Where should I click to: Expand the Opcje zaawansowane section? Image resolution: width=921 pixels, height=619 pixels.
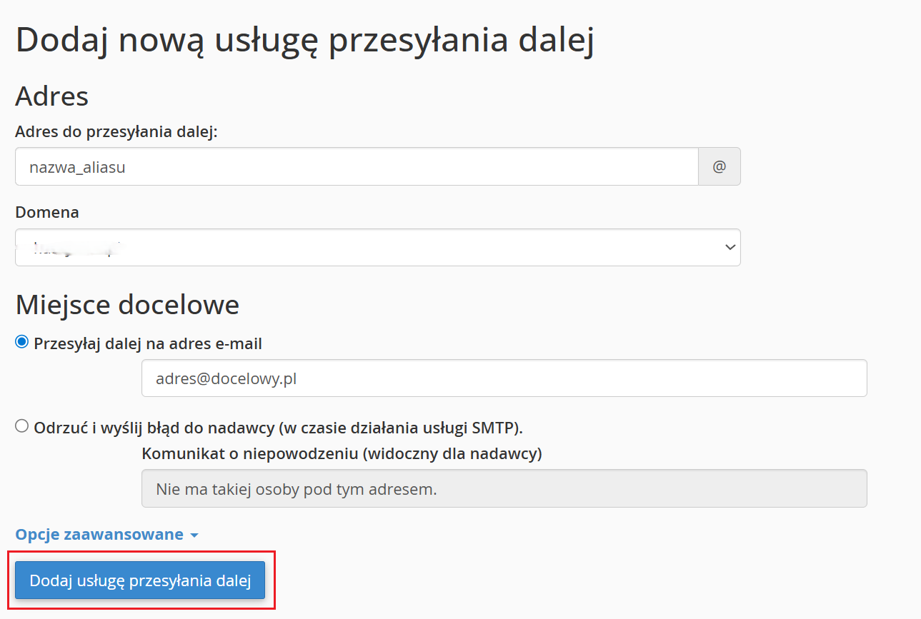point(99,535)
